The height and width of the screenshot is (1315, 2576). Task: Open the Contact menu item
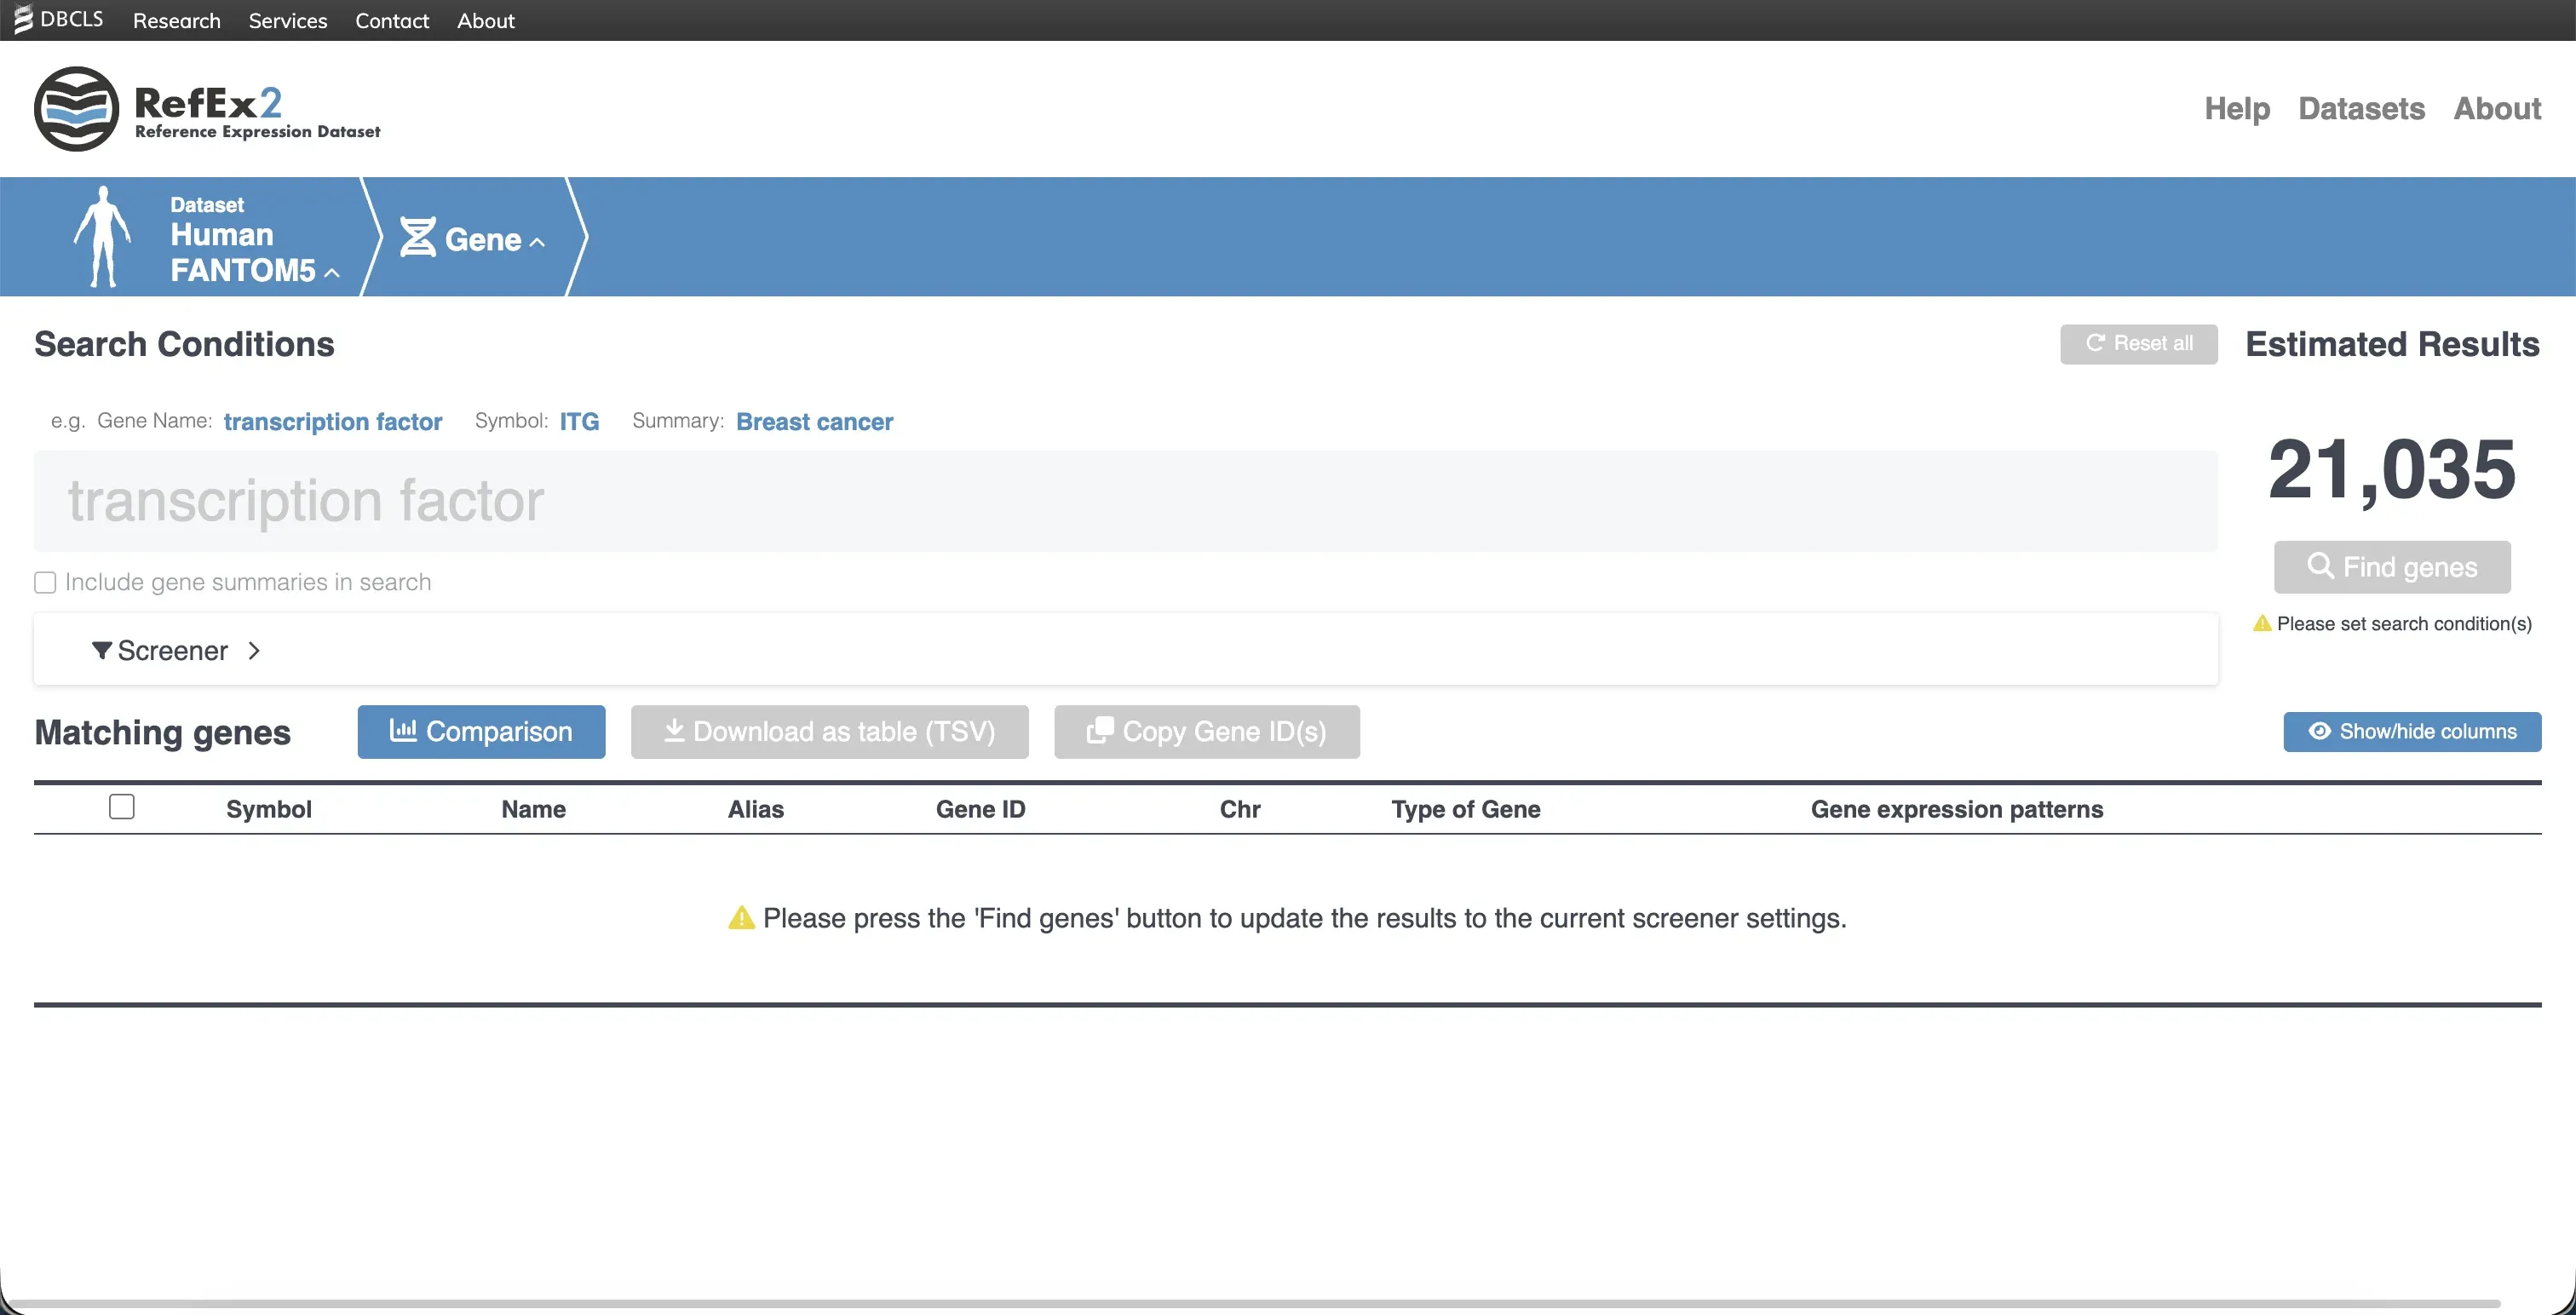[x=392, y=20]
